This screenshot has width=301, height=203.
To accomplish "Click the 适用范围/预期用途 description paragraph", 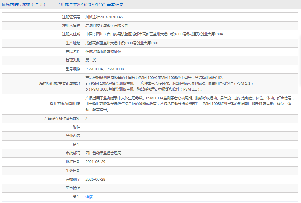I will point(190,104).
